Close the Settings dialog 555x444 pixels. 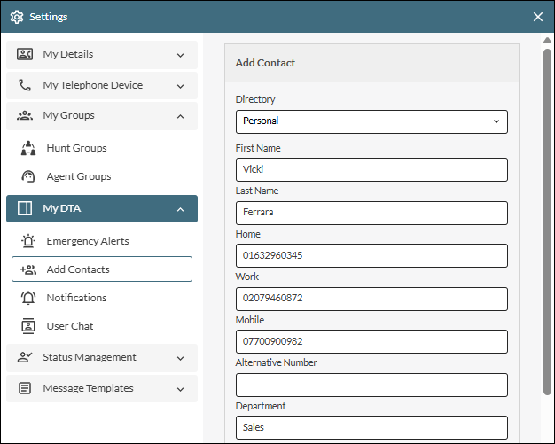(537, 17)
